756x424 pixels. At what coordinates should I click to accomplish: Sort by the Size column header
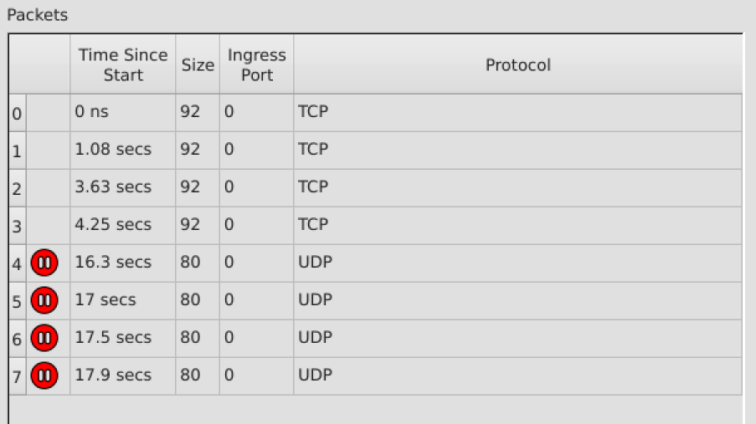(x=198, y=65)
